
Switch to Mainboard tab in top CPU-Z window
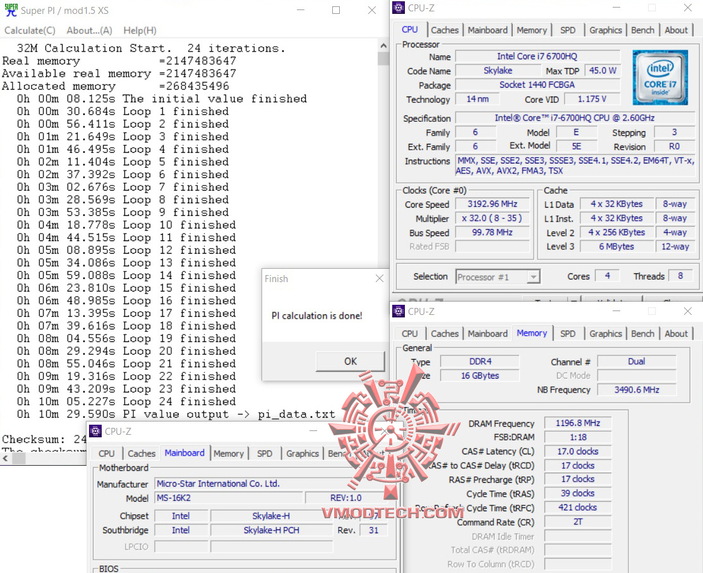[x=488, y=30]
